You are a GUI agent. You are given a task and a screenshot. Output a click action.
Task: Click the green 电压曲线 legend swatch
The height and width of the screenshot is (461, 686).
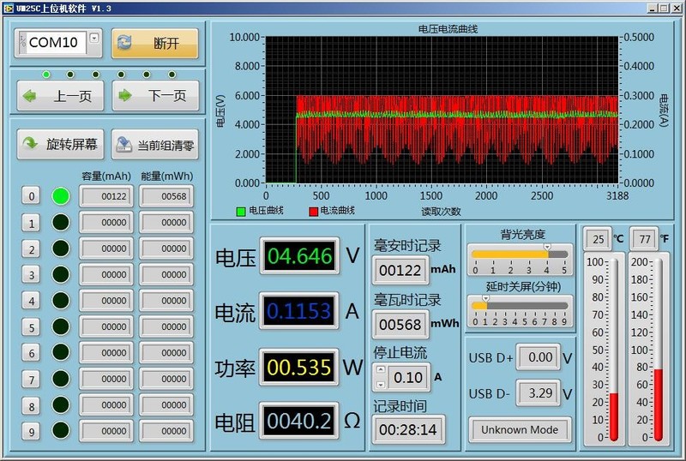pyautogui.click(x=241, y=211)
